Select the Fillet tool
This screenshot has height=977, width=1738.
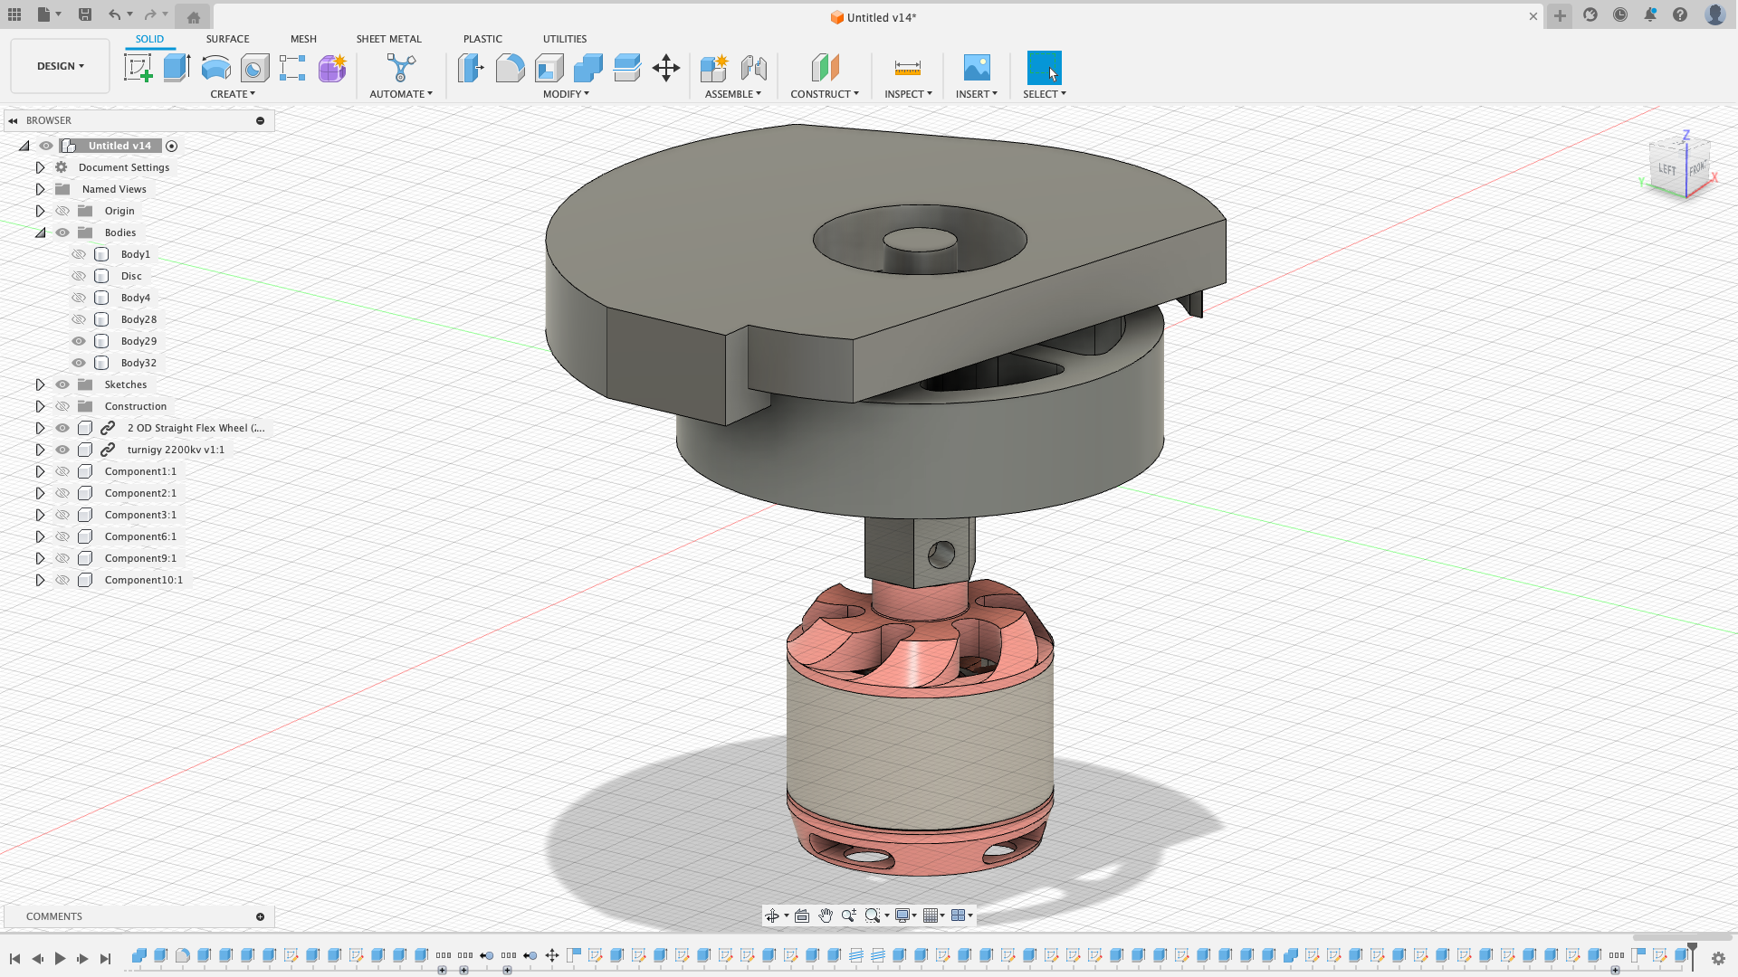click(x=510, y=68)
